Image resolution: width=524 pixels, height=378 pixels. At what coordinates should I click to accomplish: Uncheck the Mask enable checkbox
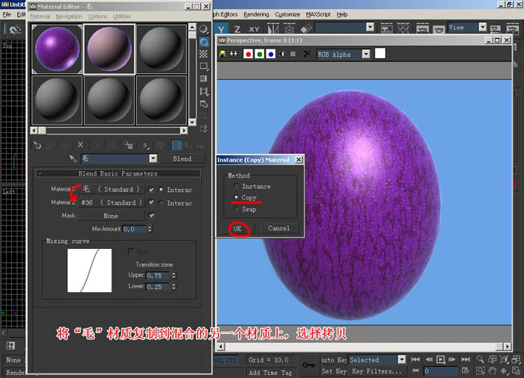pyautogui.click(x=151, y=216)
